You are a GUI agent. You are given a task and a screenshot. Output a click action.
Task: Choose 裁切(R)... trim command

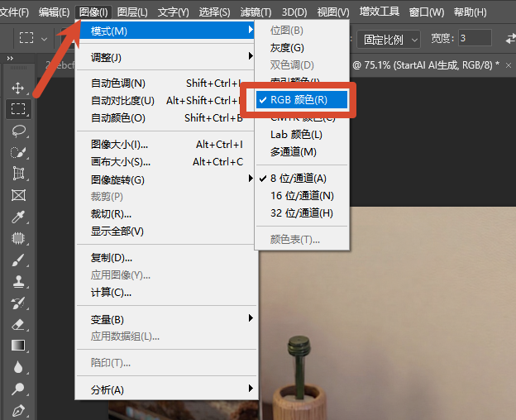point(166,214)
